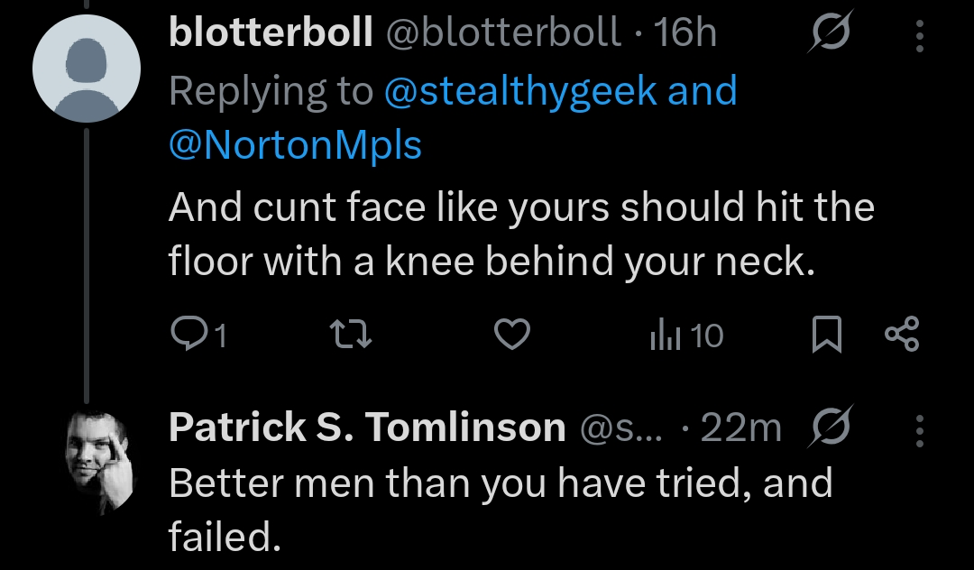Open tweet text 'Better men than you'
This screenshot has width=974, height=570.
pyautogui.click(x=357, y=483)
